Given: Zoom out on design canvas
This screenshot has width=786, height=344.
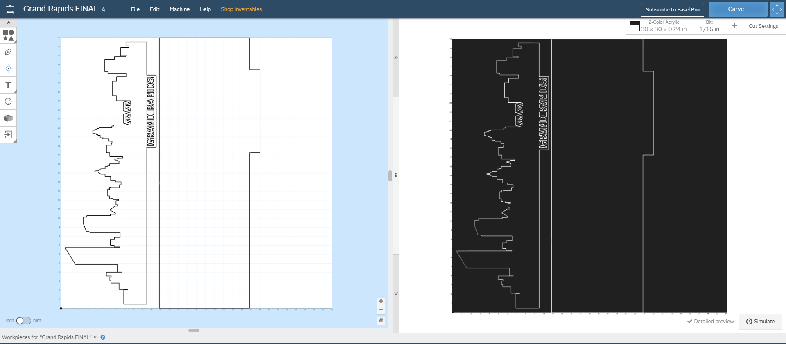Looking at the screenshot, I should click(x=381, y=310).
